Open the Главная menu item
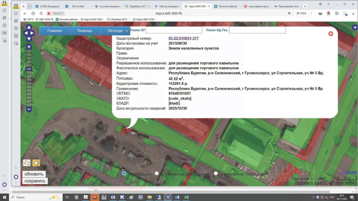This screenshot has width=358, height=201. (x=55, y=31)
